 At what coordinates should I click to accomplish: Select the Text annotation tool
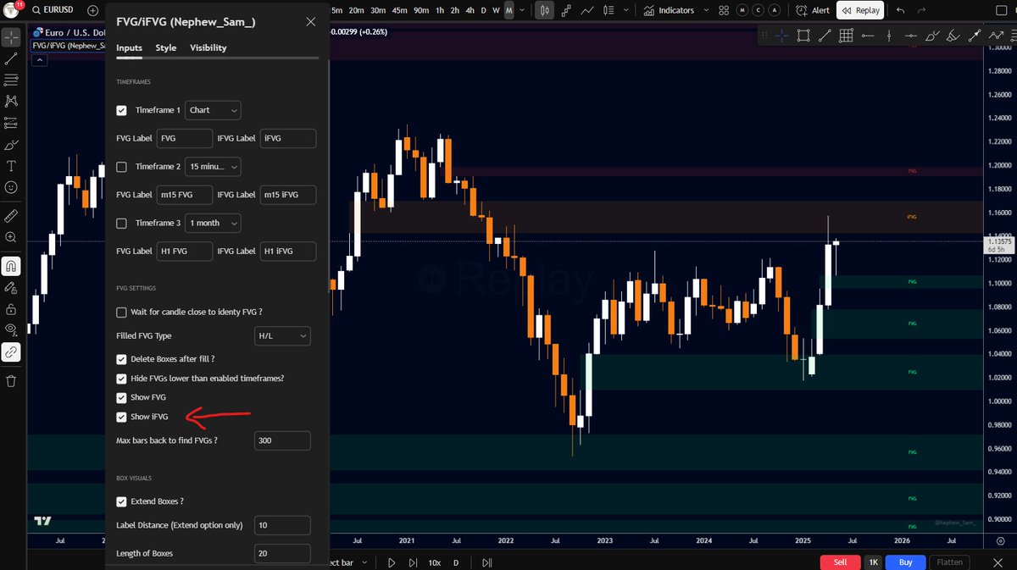[11, 166]
